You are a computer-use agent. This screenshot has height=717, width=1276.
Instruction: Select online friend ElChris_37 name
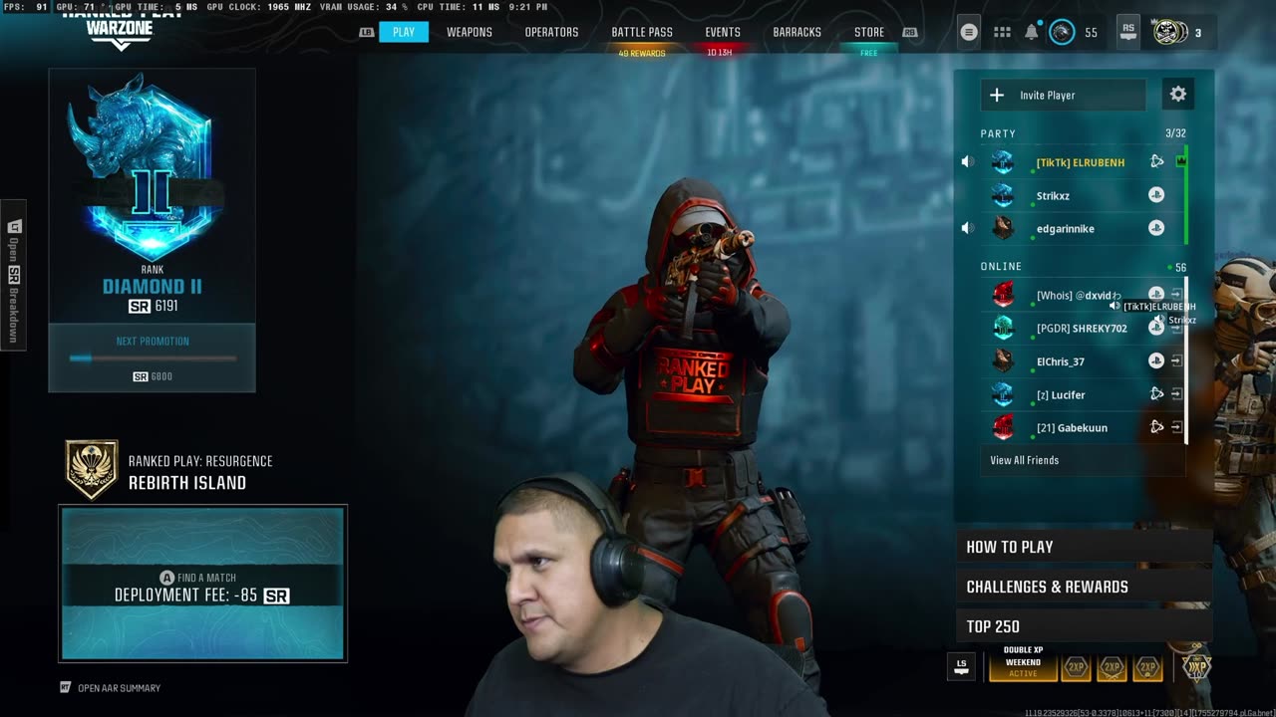[1061, 361]
